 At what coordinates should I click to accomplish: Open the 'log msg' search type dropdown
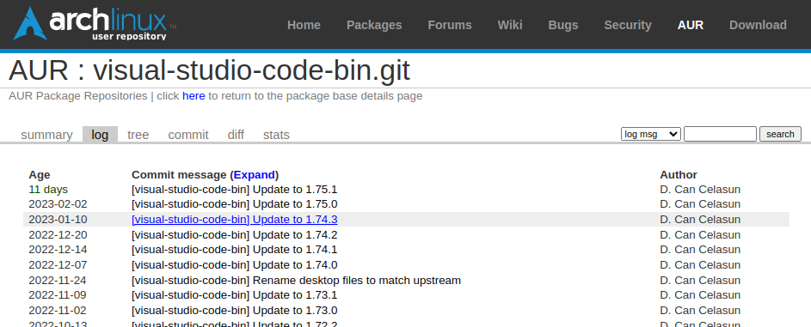click(651, 134)
